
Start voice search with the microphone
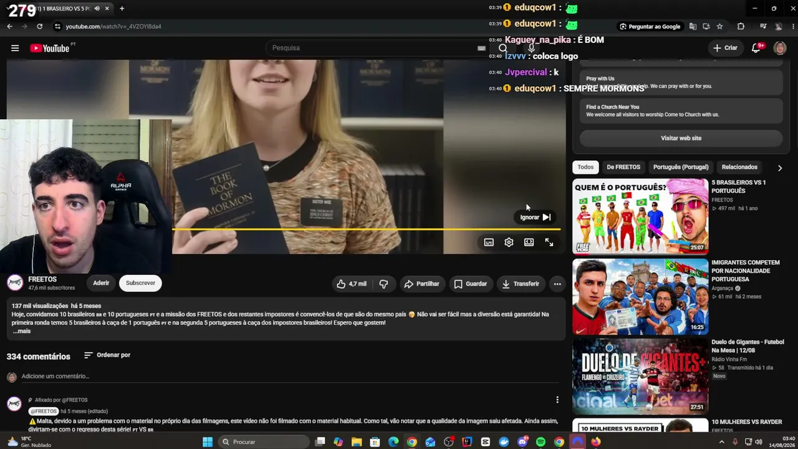pyautogui.click(x=531, y=48)
